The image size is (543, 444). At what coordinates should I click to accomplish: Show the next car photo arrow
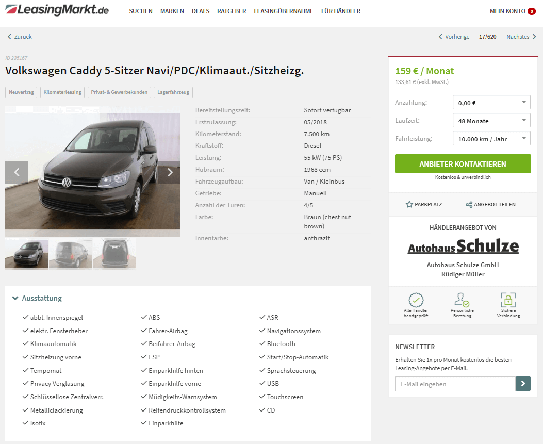[x=169, y=172]
